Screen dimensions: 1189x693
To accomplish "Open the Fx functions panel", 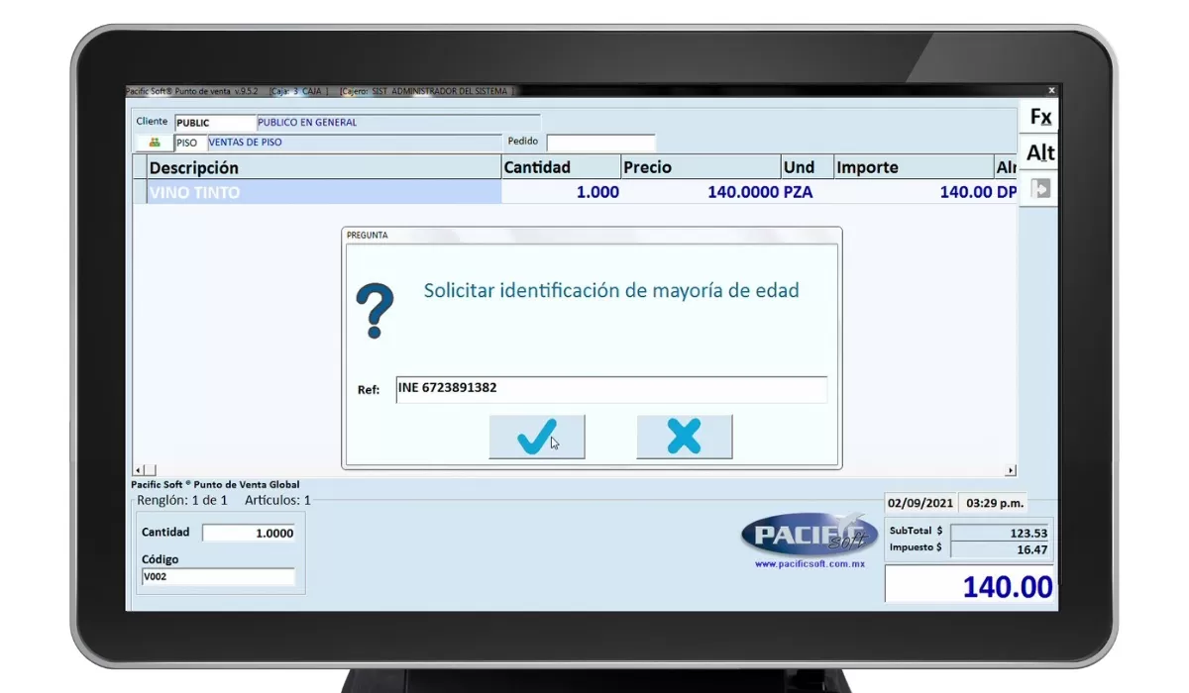I will click(1038, 117).
